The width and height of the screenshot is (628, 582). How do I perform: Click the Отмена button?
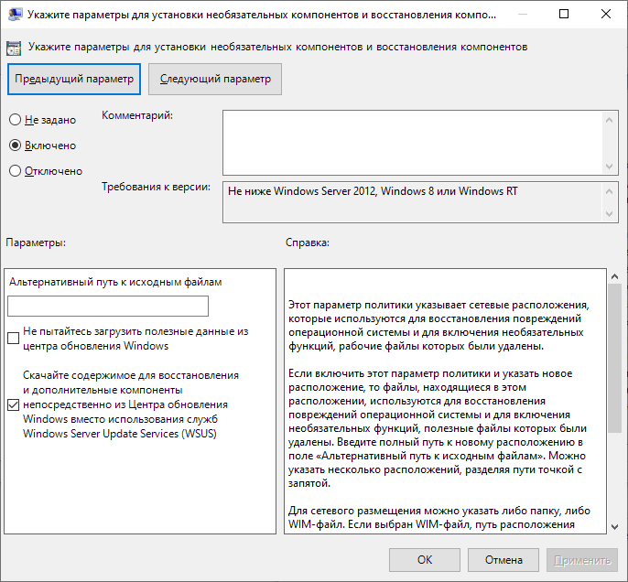tap(503, 559)
